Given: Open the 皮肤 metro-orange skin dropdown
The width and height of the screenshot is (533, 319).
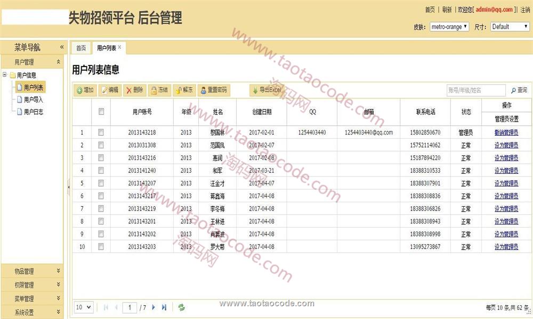Looking at the screenshot, I should [449, 27].
